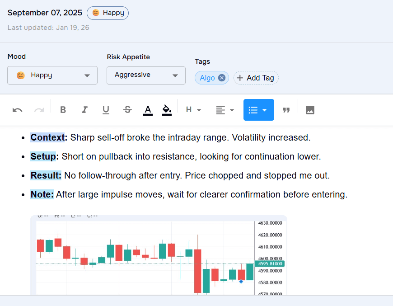Apply strikethrough formatting to text
This screenshot has height=306, width=393.
[127, 110]
